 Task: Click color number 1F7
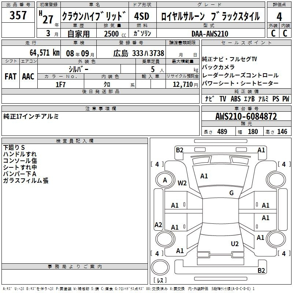click(60, 85)
